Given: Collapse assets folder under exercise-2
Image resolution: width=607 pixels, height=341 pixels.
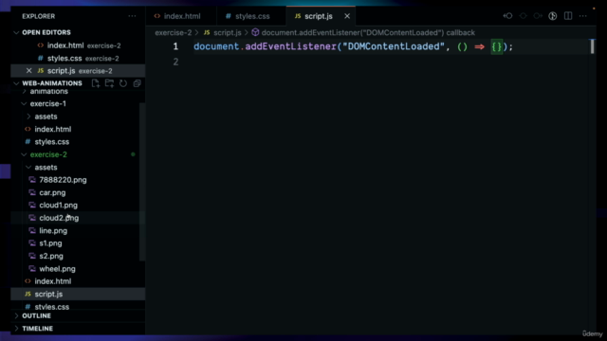Looking at the screenshot, I should (28, 168).
